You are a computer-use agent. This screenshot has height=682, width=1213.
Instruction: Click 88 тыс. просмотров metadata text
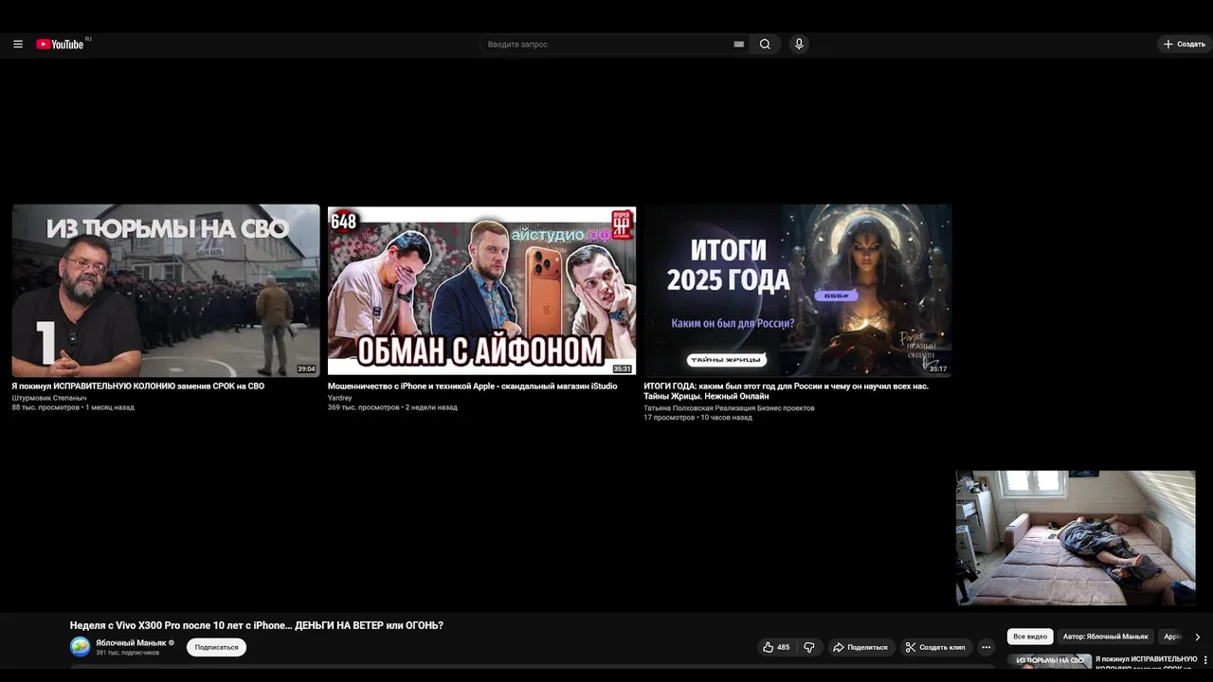click(x=45, y=407)
